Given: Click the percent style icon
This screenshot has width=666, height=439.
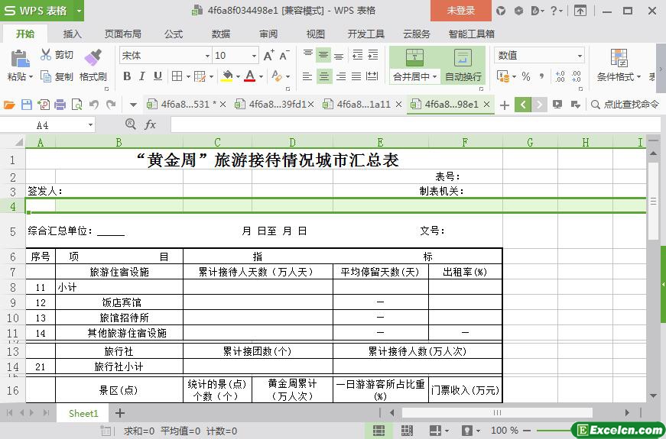Looking at the screenshot, I should pos(525,76).
